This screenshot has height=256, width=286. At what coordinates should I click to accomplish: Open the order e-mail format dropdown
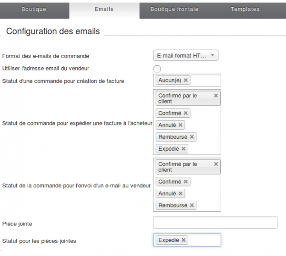point(185,56)
